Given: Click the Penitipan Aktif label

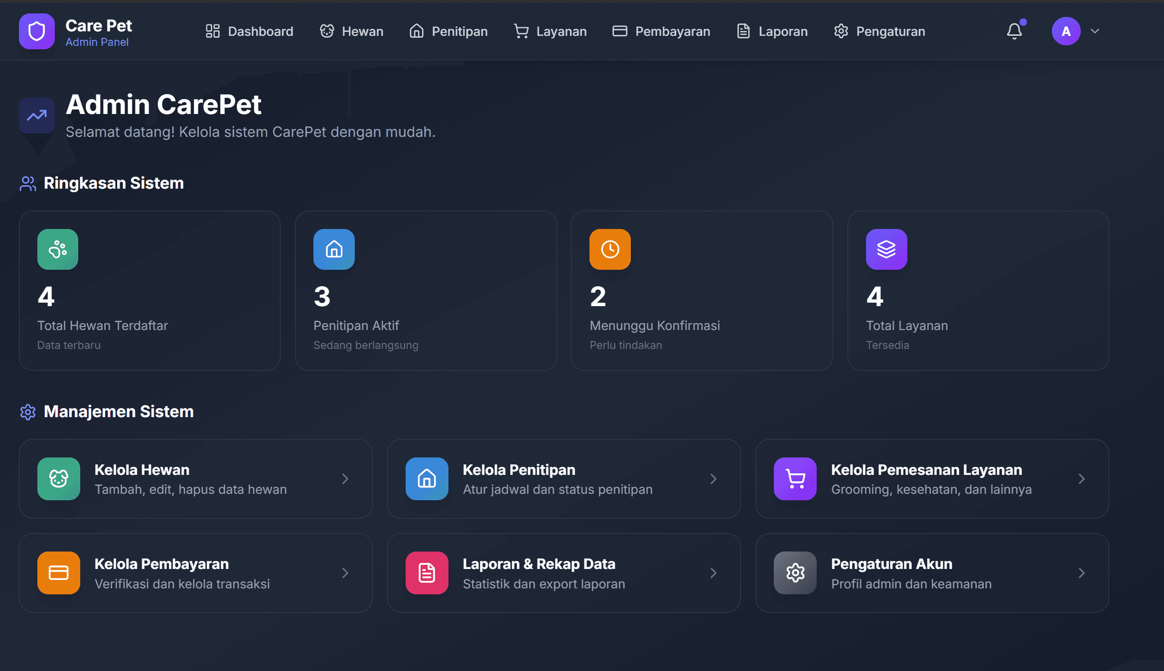Looking at the screenshot, I should coord(356,326).
